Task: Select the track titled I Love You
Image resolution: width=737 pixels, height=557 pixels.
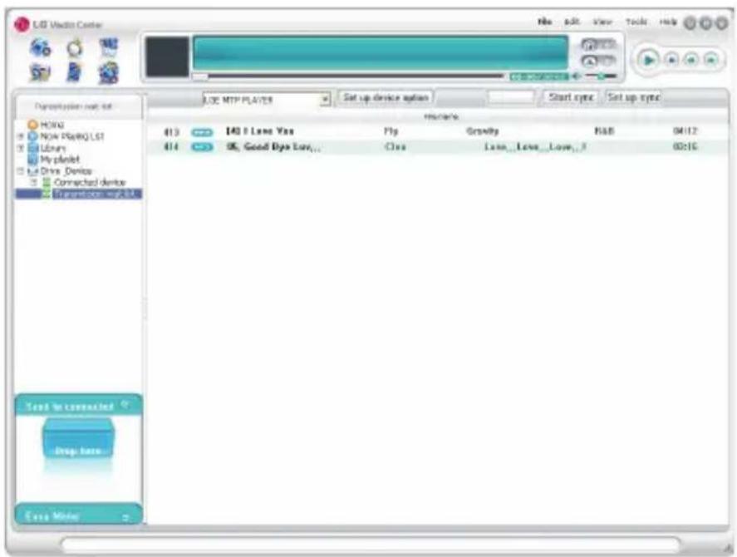Action: point(259,131)
